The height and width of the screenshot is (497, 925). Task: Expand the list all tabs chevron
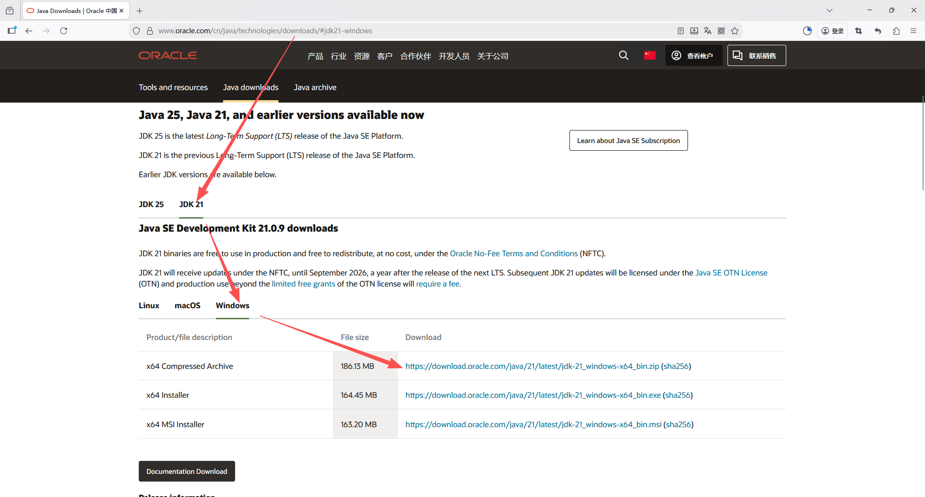click(829, 11)
